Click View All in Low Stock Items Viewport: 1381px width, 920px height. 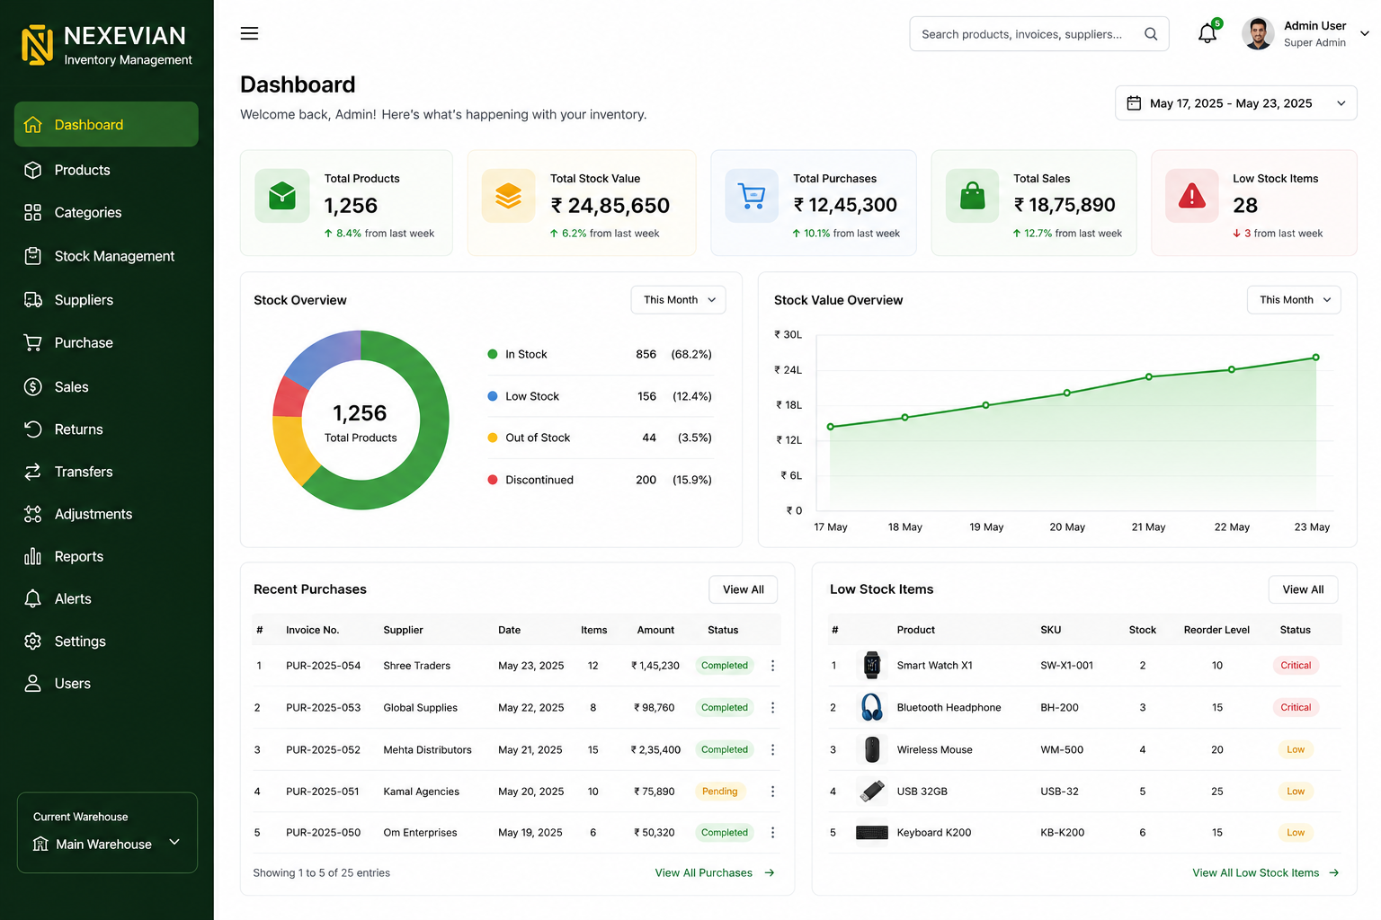1303,589
